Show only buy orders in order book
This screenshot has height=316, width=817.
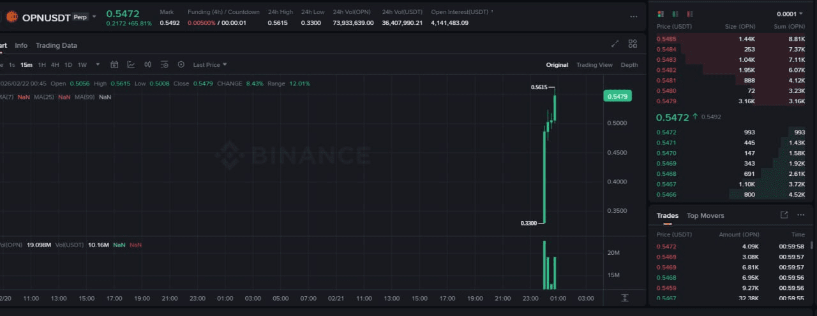point(675,14)
